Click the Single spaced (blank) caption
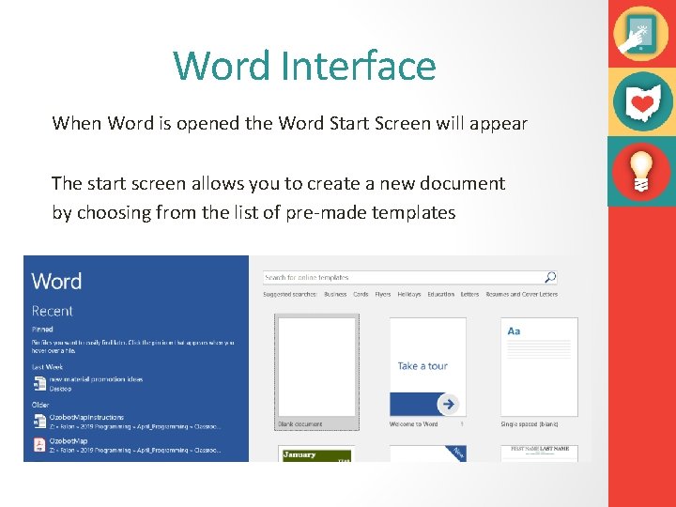 tap(530, 423)
